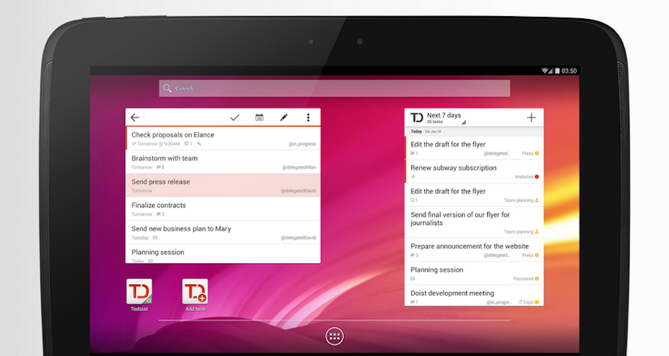Viewport: 669px width, 356px height.
Task: Open the Todoist logo in widget header
Action: coord(417,117)
